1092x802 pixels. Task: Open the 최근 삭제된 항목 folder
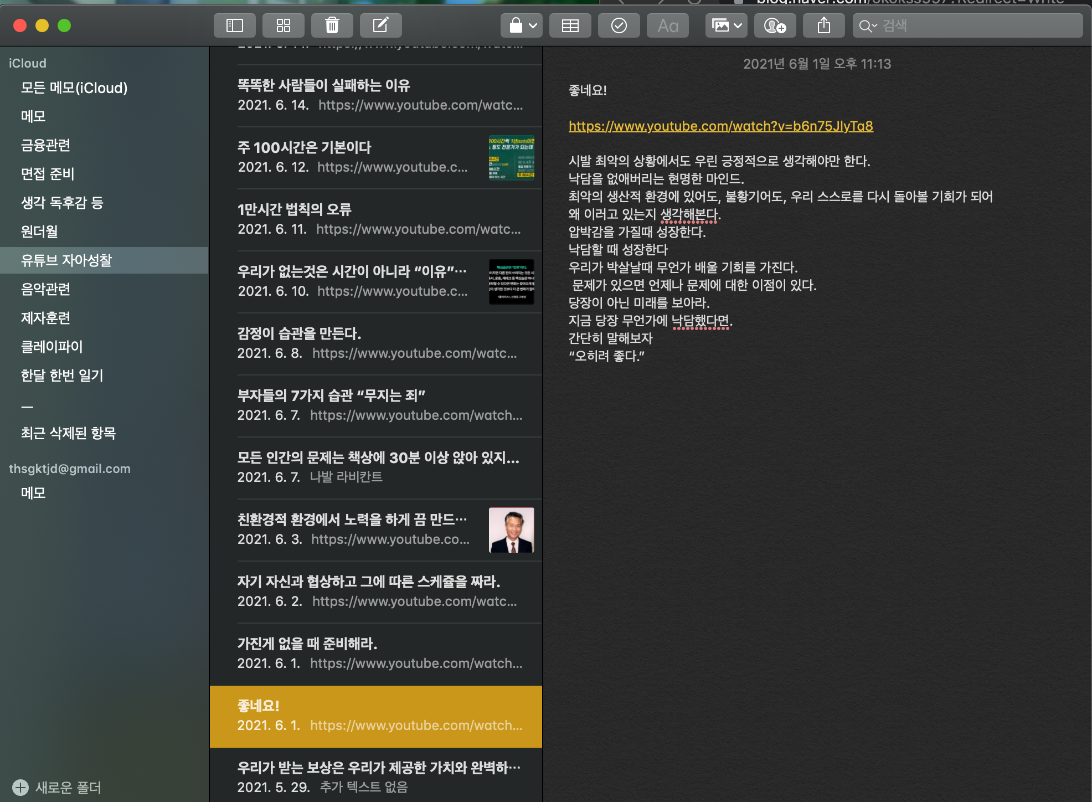[69, 433]
